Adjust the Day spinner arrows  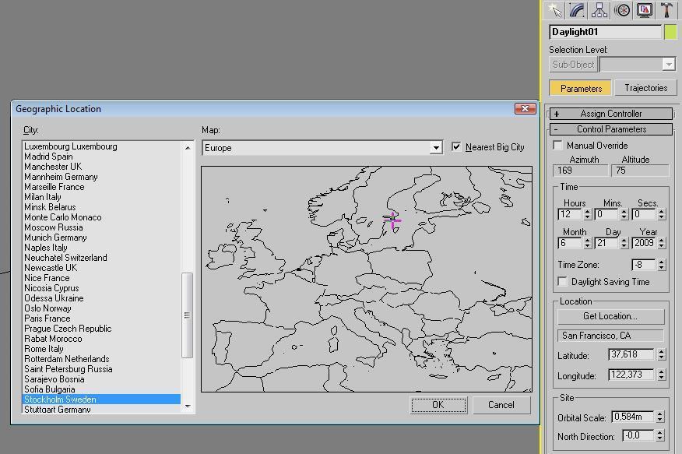[x=624, y=243]
